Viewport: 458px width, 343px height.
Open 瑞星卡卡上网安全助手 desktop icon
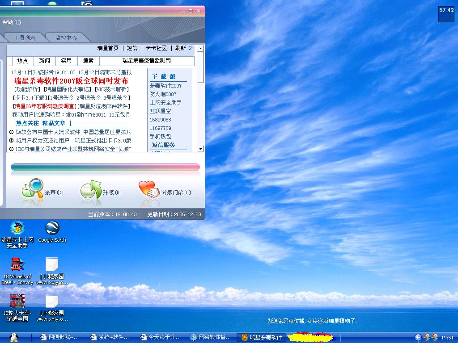[17, 235]
